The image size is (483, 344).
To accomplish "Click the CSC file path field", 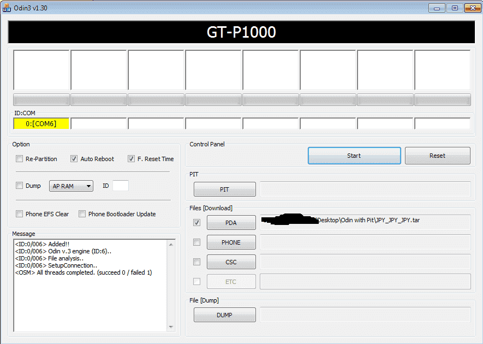I will tap(365, 262).
